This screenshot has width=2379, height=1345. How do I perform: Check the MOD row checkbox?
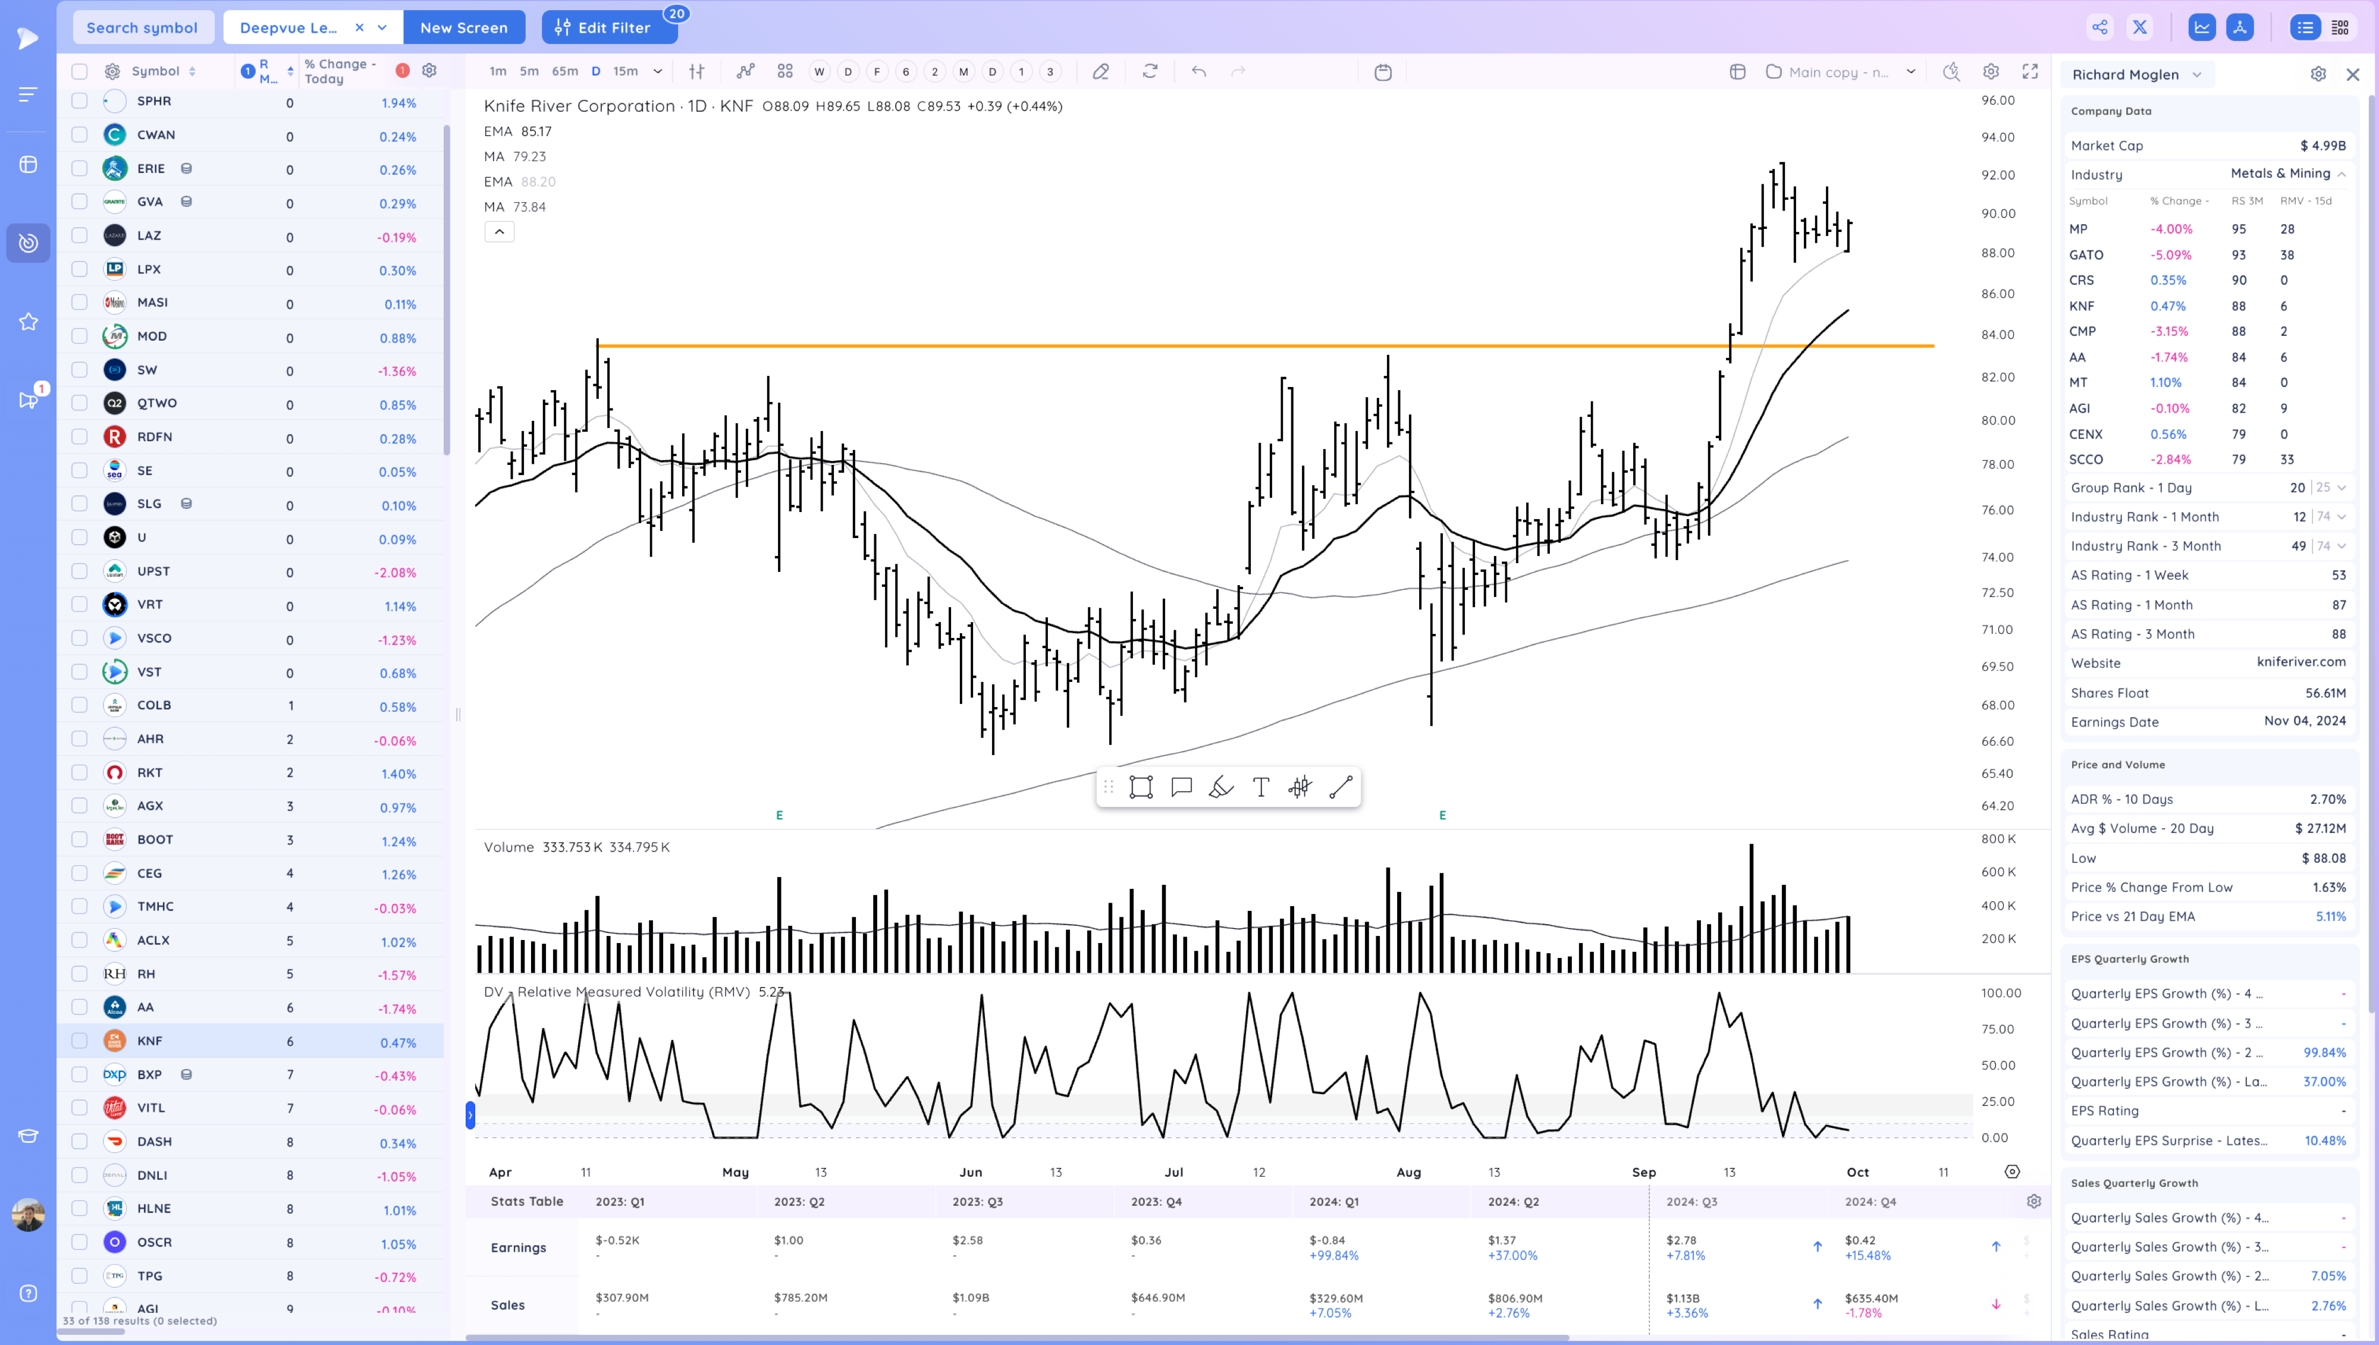(x=80, y=337)
